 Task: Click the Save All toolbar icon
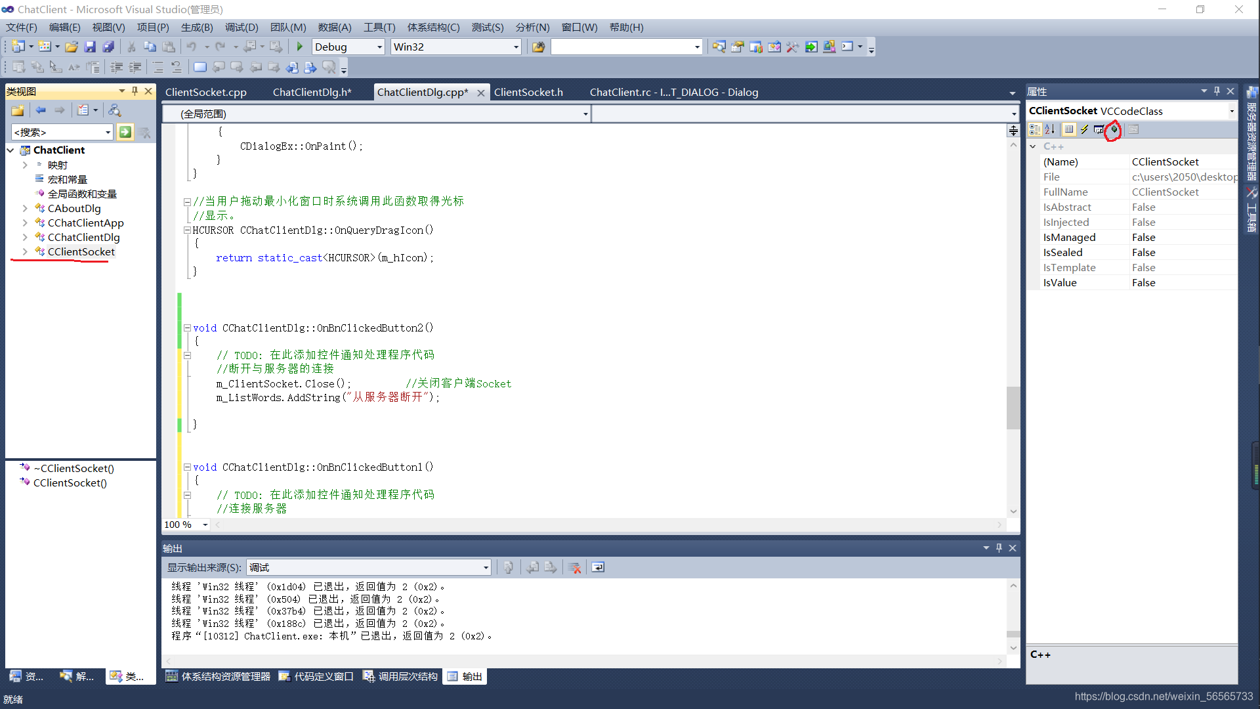tap(108, 47)
